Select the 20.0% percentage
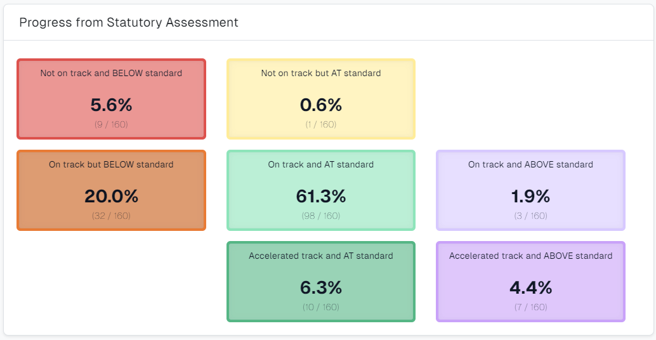The image size is (656, 340). point(111,196)
